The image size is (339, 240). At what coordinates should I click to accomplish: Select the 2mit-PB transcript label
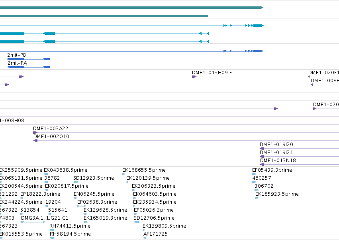tap(16, 55)
